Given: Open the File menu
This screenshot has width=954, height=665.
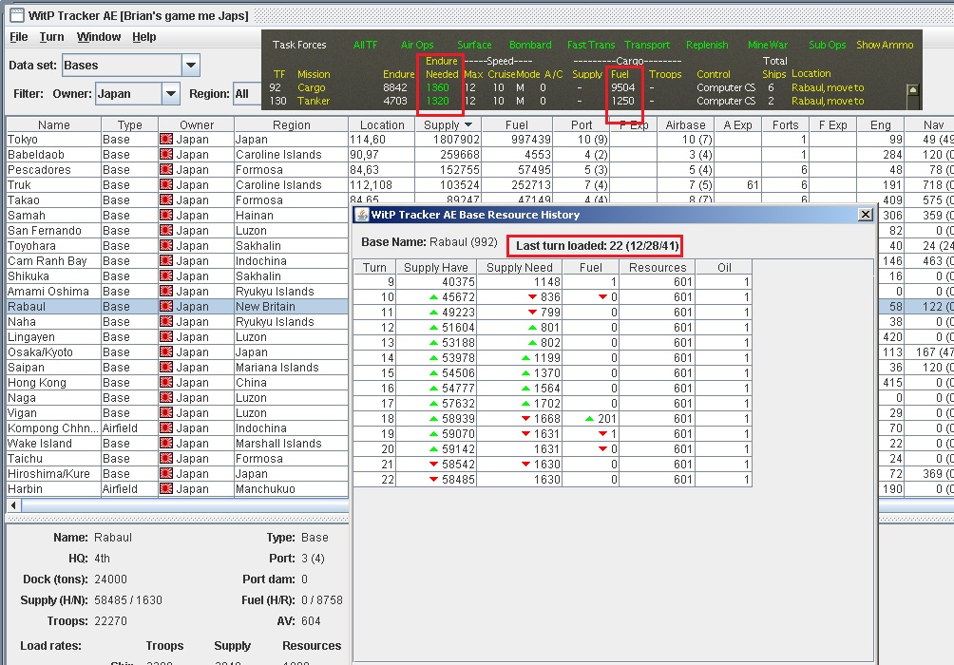Looking at the screenshot, I should coord(19,37).
